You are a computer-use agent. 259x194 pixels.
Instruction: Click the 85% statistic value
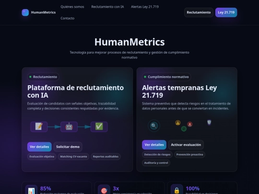click(46, 188)
